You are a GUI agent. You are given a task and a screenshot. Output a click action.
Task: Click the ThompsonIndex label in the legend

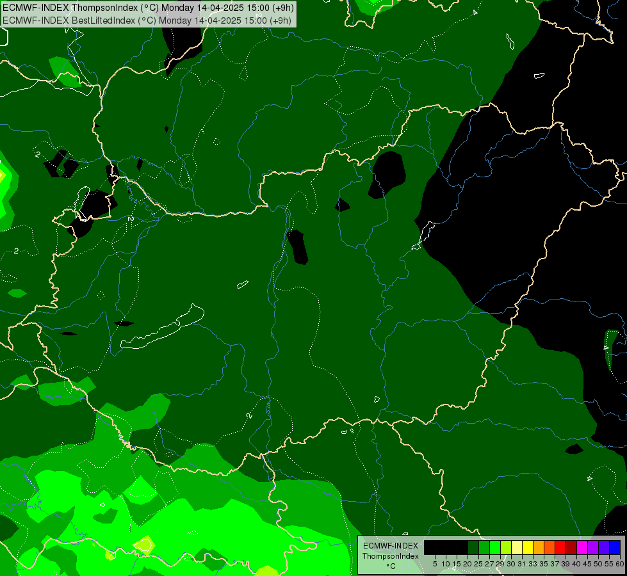pyautogui.click(x=391, y=556)
